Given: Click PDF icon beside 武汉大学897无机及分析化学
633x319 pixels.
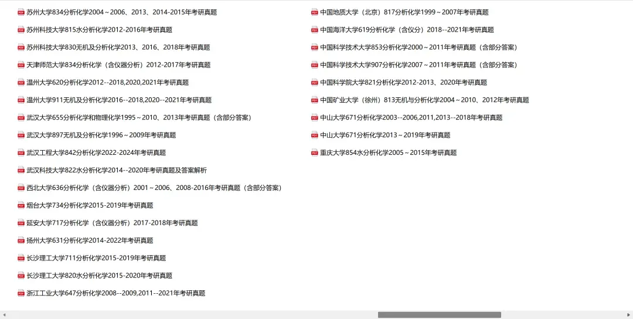Looking at the screenshot, I should [x=21, y=135].
